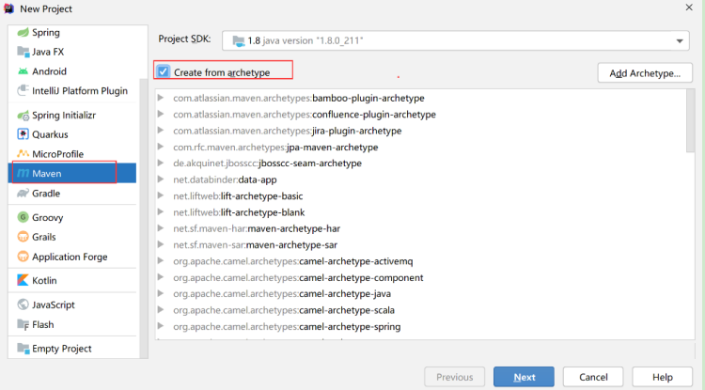This screenshot has height=390, width=705.
Task: Click the Grails icon
Action: (23, 237)
